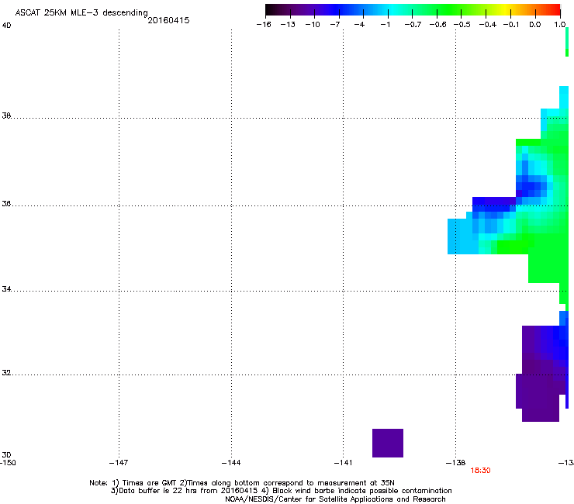574x504 pixels.
Task: Click the "ASCAT 25KM MLE-3 descending" title
Action: (x=81, y=13)
